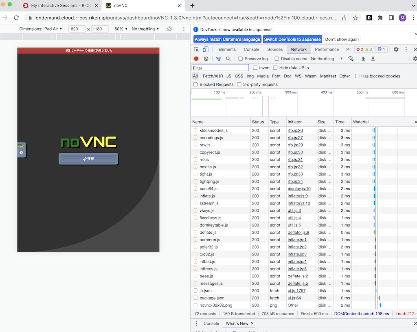Rotate the device viewport orientation

(169, 29)
